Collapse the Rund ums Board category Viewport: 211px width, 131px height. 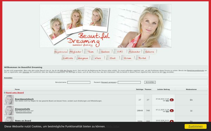(x=5, y=93)
